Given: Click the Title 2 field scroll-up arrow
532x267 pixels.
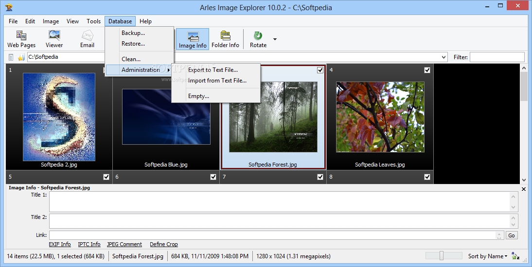Looking at the screenshot, I should coord(513,218).
